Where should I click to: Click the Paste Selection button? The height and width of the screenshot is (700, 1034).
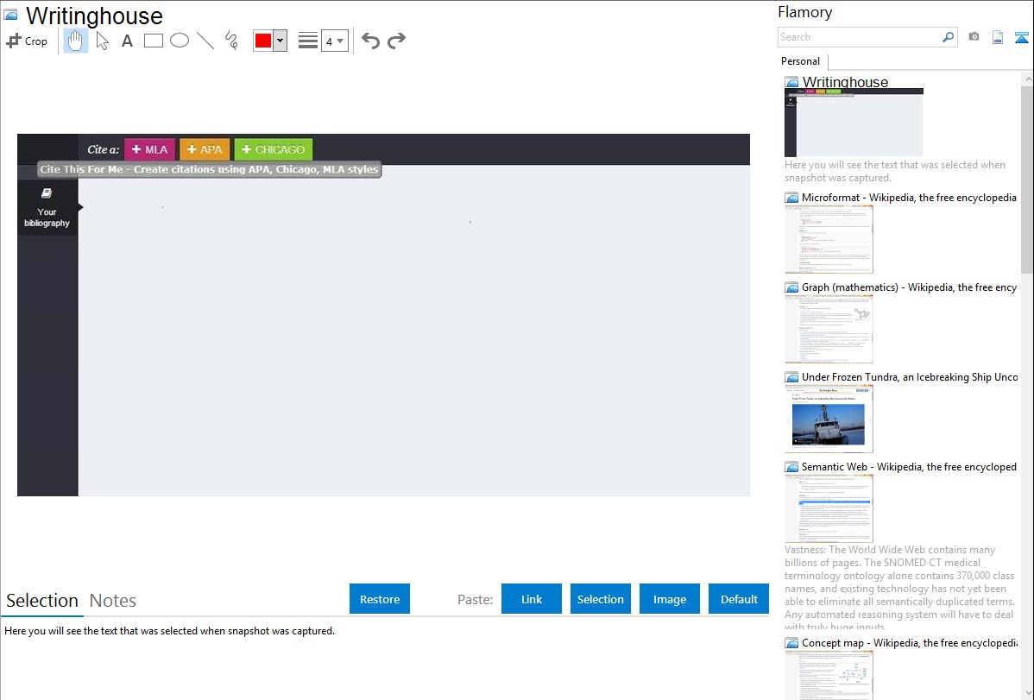click(x=600, y=598)
